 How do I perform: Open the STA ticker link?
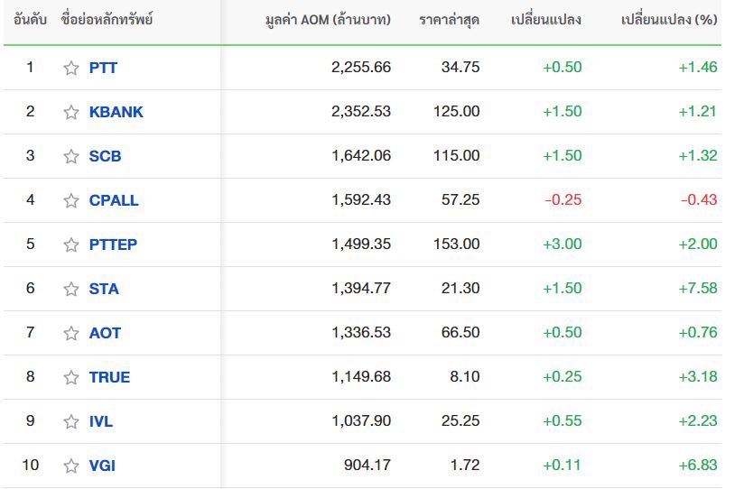pyautogui.click(x=104, y=289)
